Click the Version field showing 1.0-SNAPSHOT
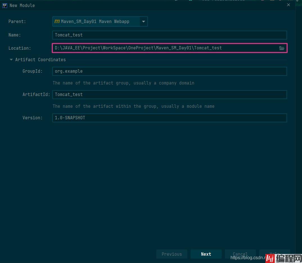 [169, 118]
